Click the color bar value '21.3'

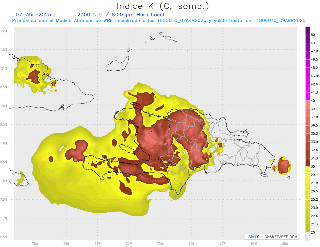pos(314,224)
